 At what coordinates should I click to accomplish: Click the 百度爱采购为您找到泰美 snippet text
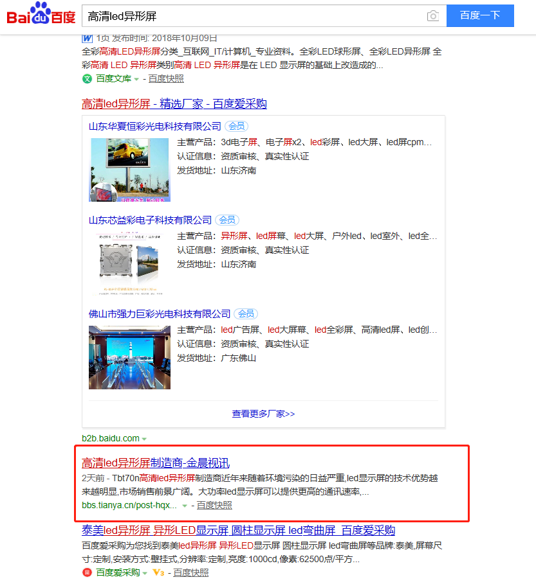click(x=262, y=552)
